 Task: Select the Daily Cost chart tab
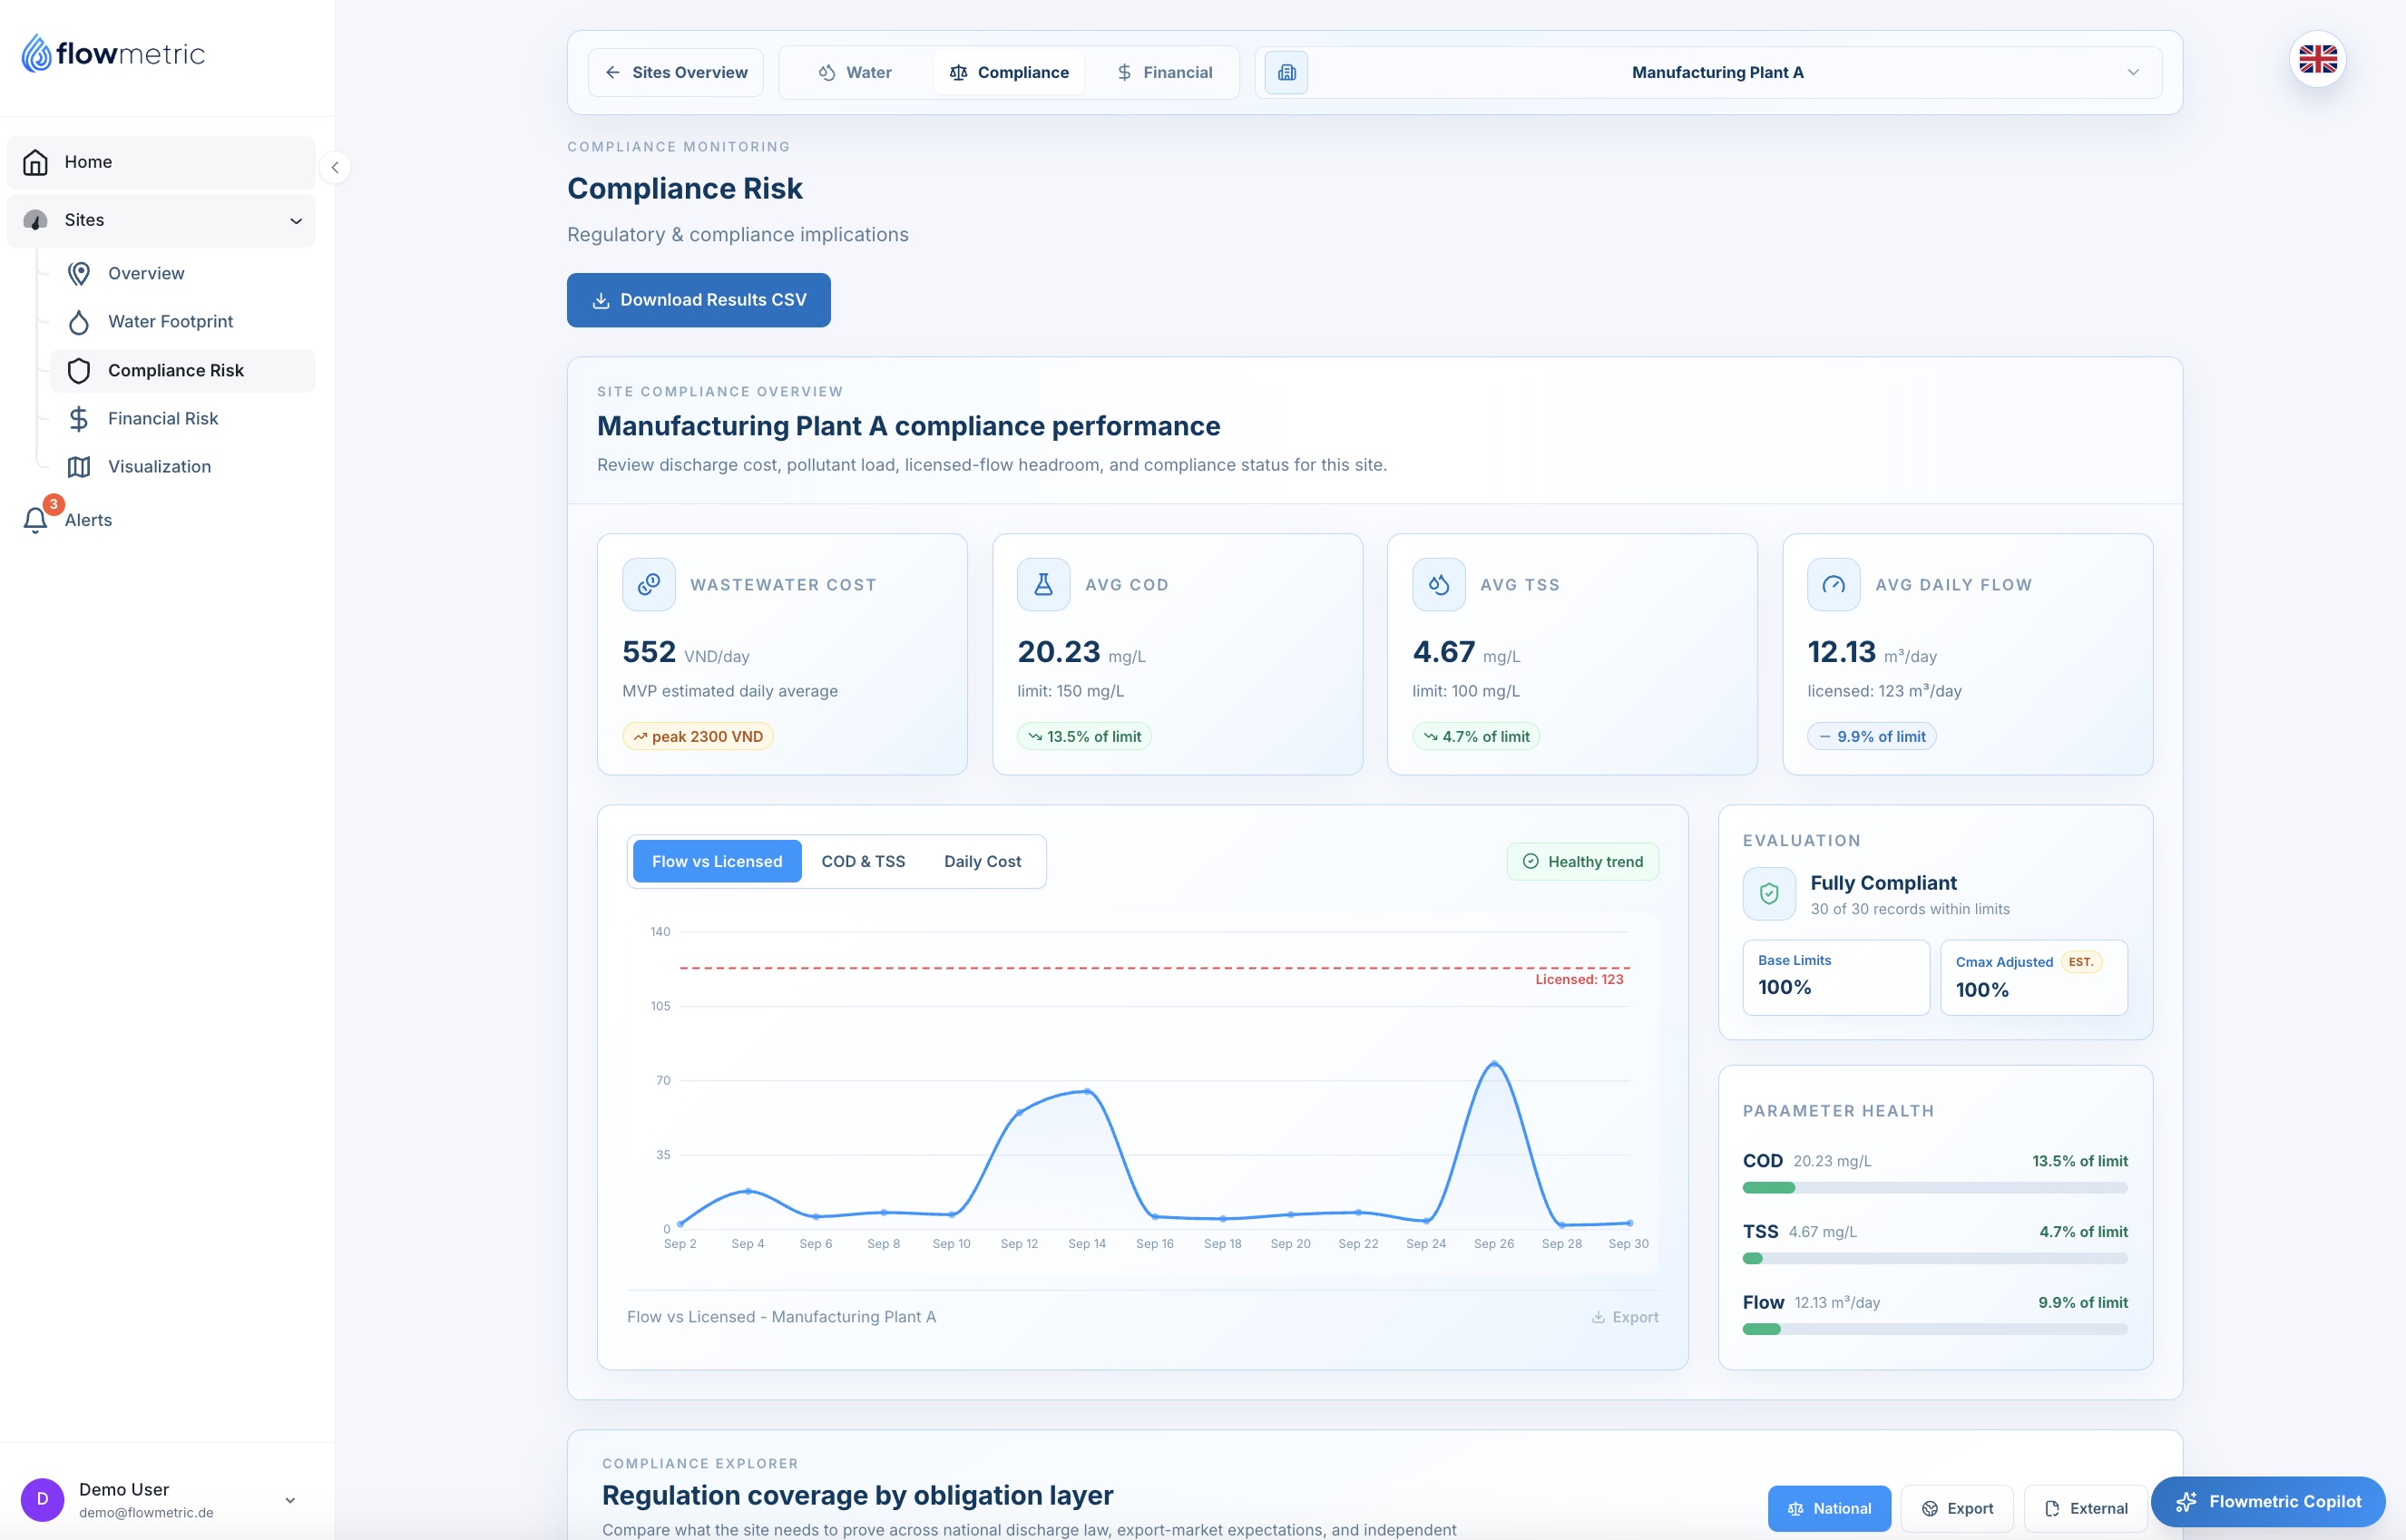(982, 861)
